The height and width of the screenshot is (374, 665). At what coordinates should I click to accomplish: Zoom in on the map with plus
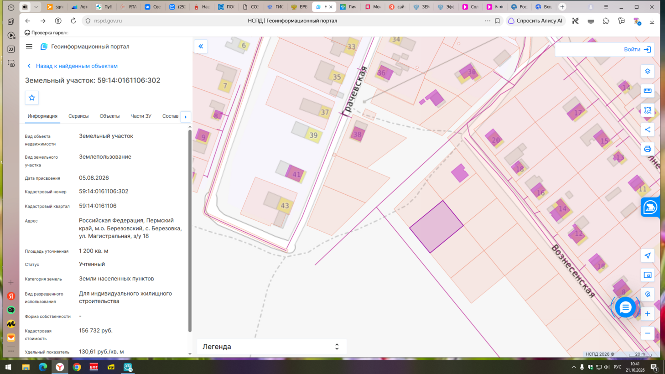tap(648, 314)
